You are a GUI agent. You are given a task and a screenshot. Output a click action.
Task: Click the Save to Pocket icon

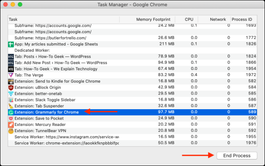tap(11, 118)
